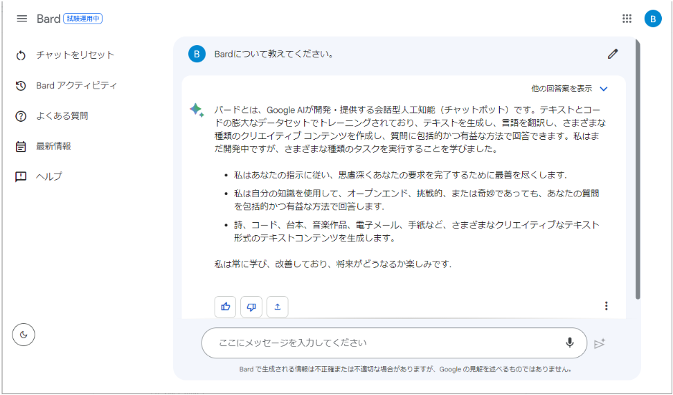
Task: Focus the ここにメッセージを入力してください field
Action: tap(394, 343)
